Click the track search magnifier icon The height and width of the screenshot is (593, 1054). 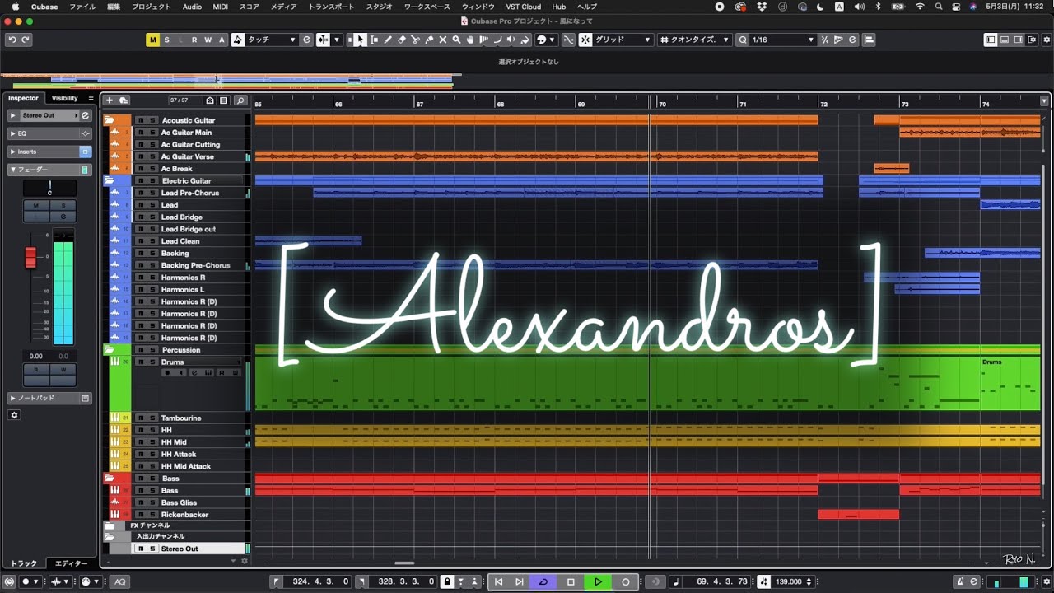coord(240,100)
